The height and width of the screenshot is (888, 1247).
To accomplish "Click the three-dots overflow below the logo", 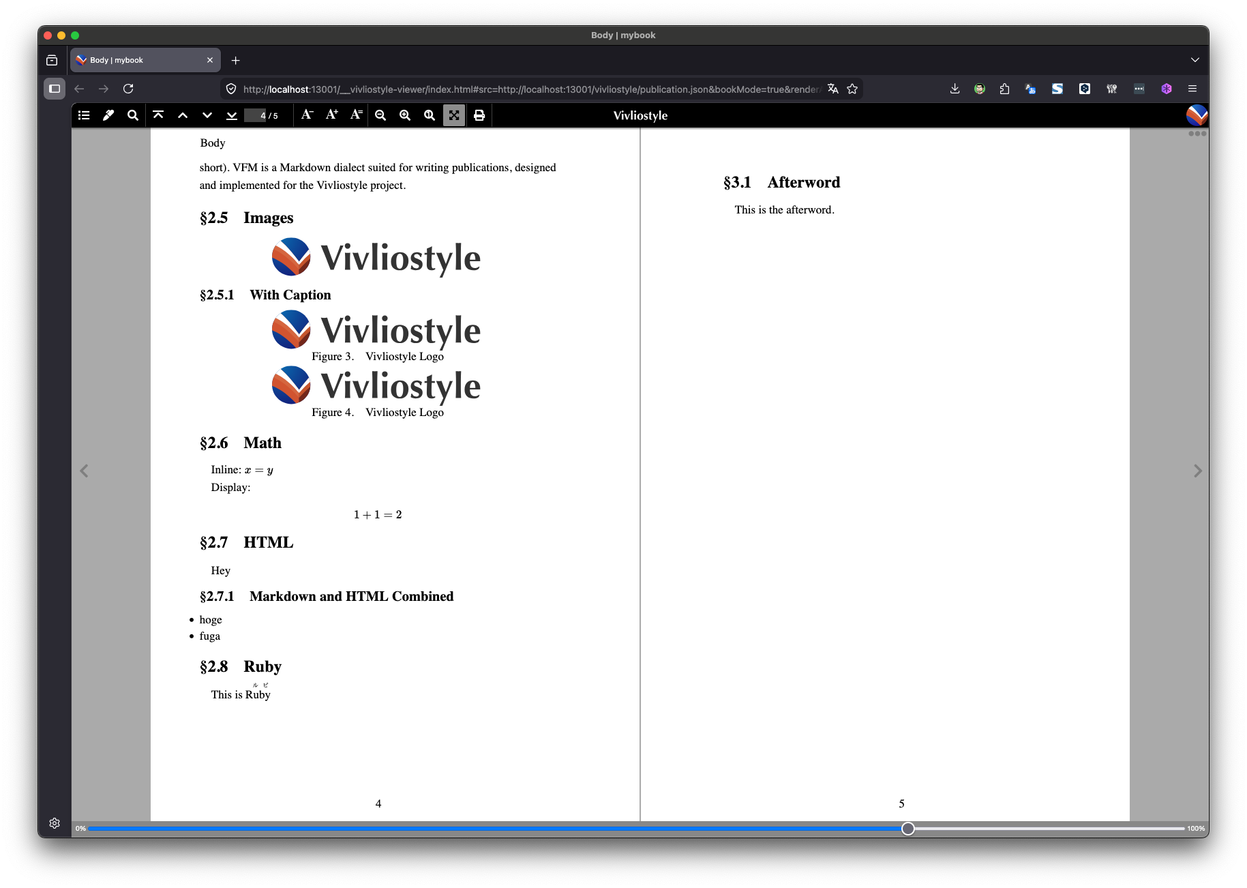I will (1197, 134).
